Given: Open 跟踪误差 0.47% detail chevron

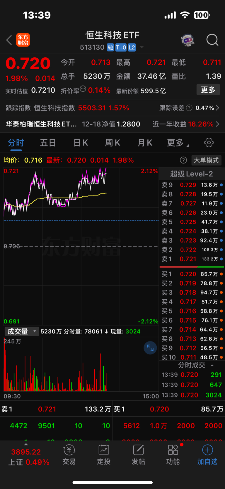Looking at the screenshot, I should coord(217,108).
